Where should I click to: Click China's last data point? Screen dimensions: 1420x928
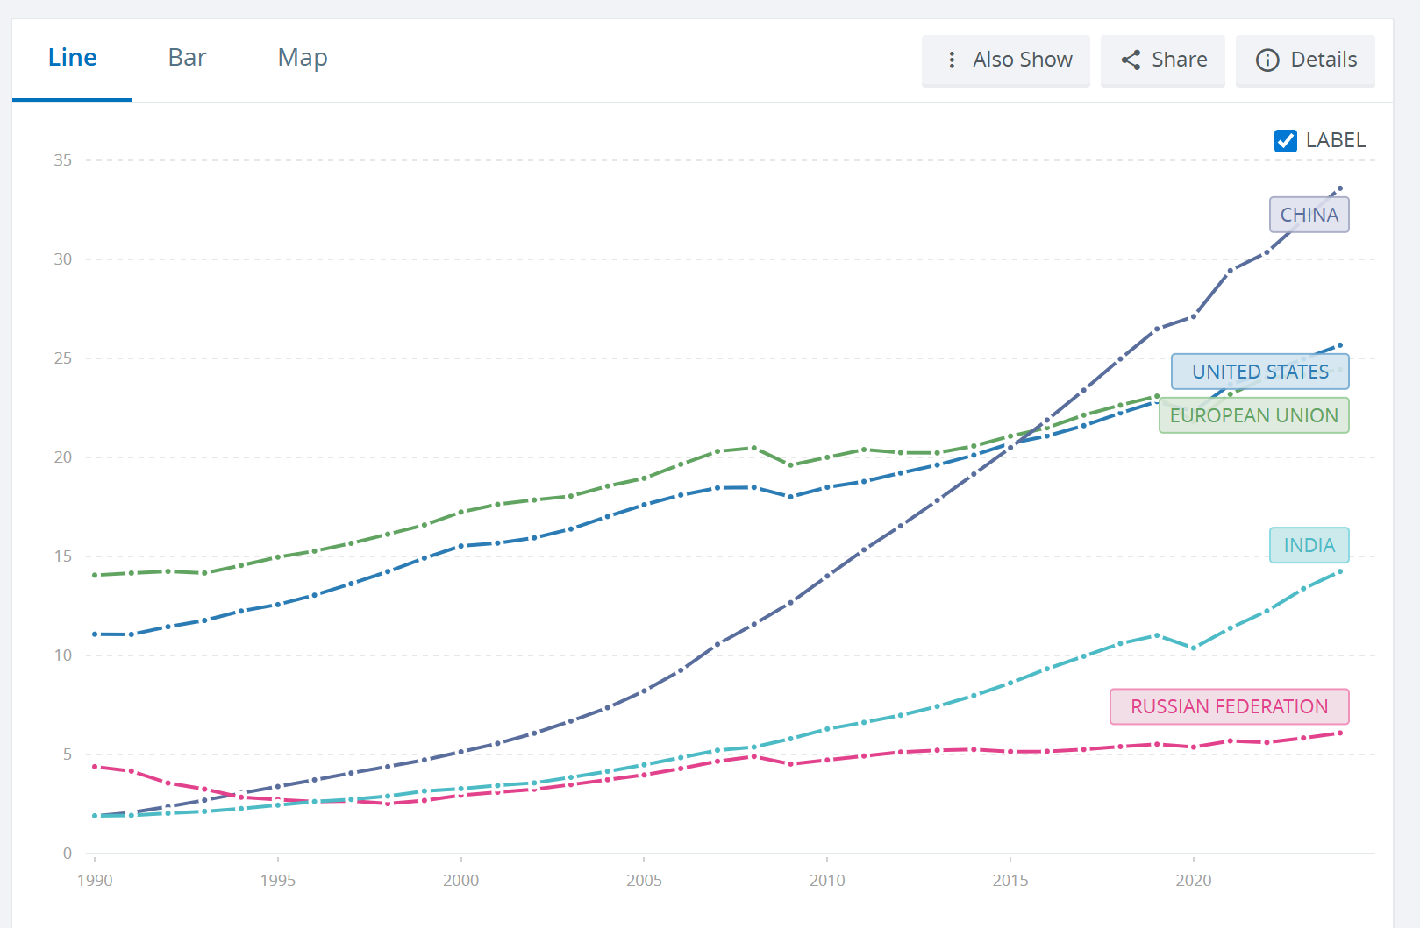(1340, 188)
